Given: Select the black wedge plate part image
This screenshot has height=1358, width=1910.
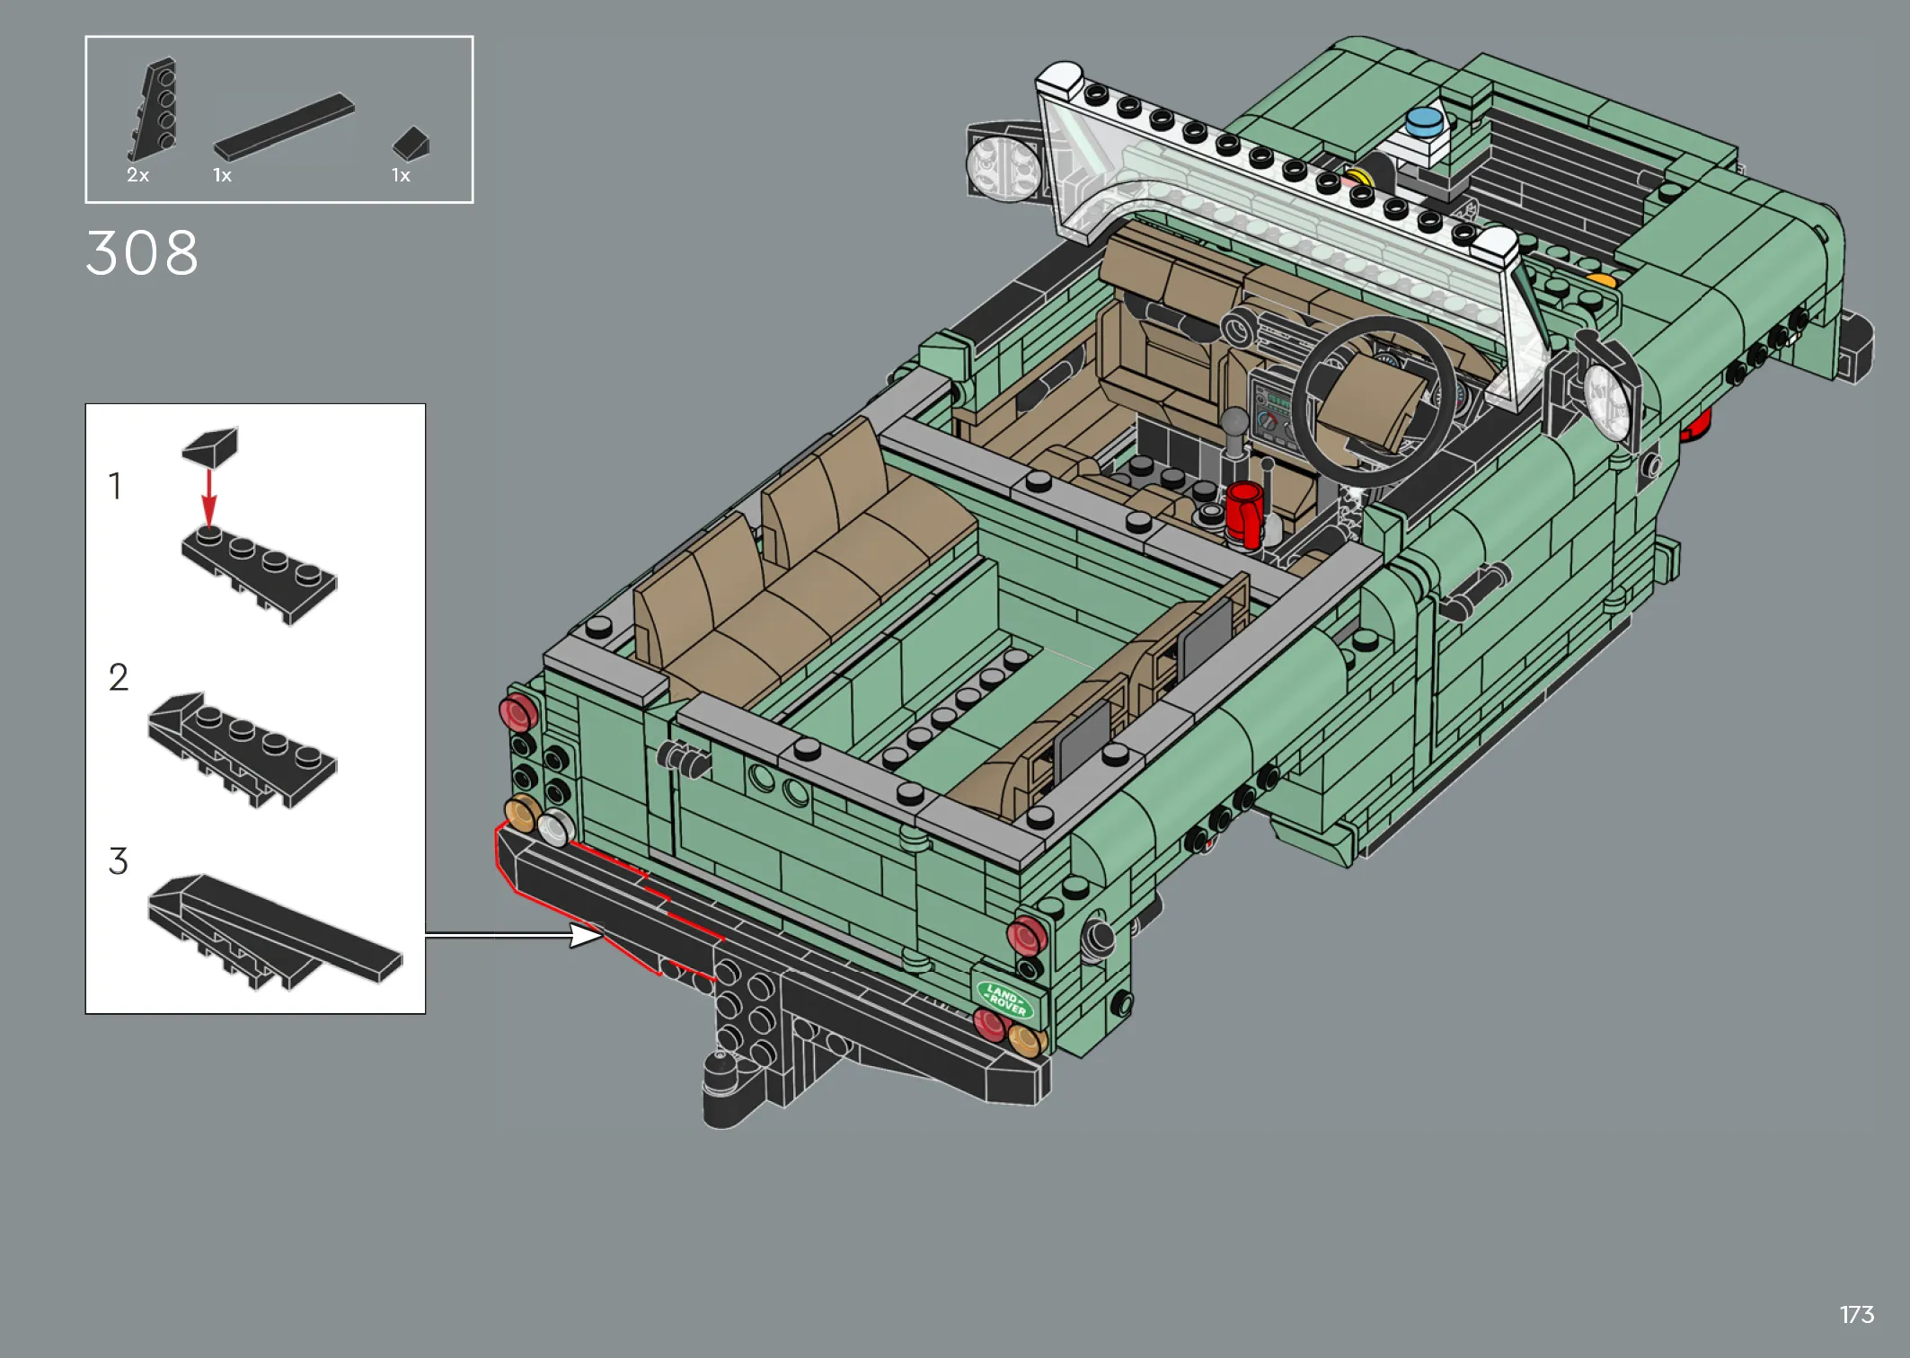Looking at the screenshot, I should pos(154,110).
